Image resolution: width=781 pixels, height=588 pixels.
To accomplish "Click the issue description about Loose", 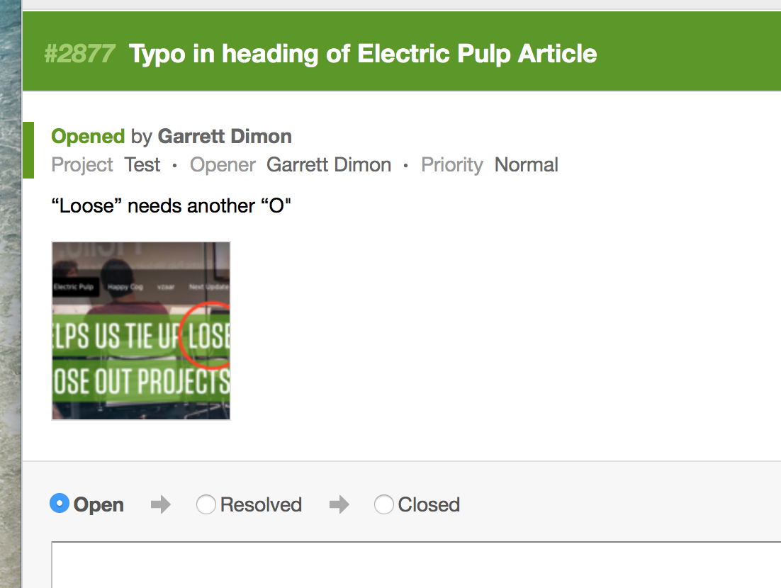I will click(171, 205).
